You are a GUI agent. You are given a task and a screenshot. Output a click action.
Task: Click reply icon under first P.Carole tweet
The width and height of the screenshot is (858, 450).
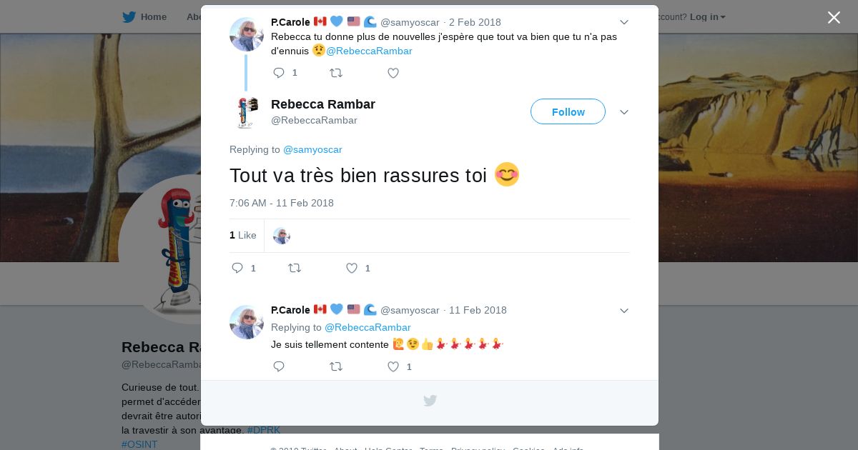(x=279, y=73)
